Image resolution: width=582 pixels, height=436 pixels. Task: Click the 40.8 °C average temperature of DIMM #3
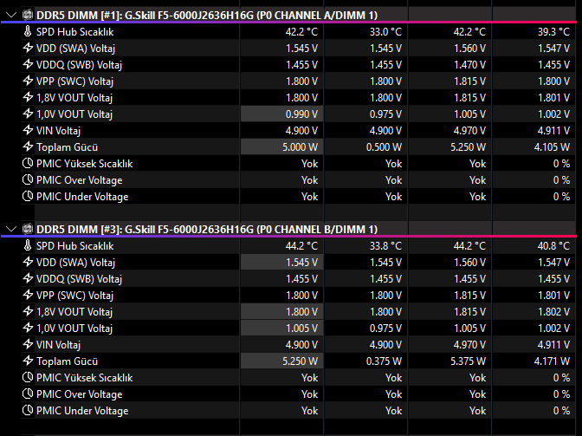[x=553, y=246]
